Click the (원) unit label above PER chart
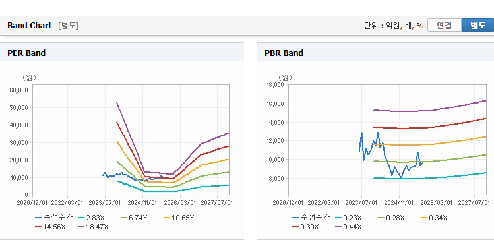The image size is (494, 240). [28, 78]
